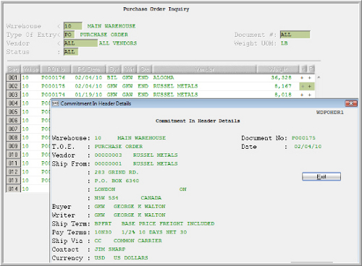Click the weight value 8,167
Viewport: 362px width, 266px height.
click(283, 86)
